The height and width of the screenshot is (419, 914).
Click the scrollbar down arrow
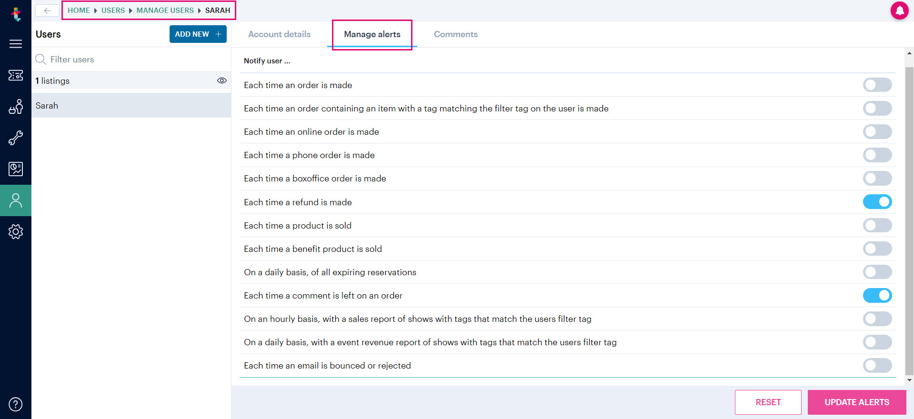[909, 380]
